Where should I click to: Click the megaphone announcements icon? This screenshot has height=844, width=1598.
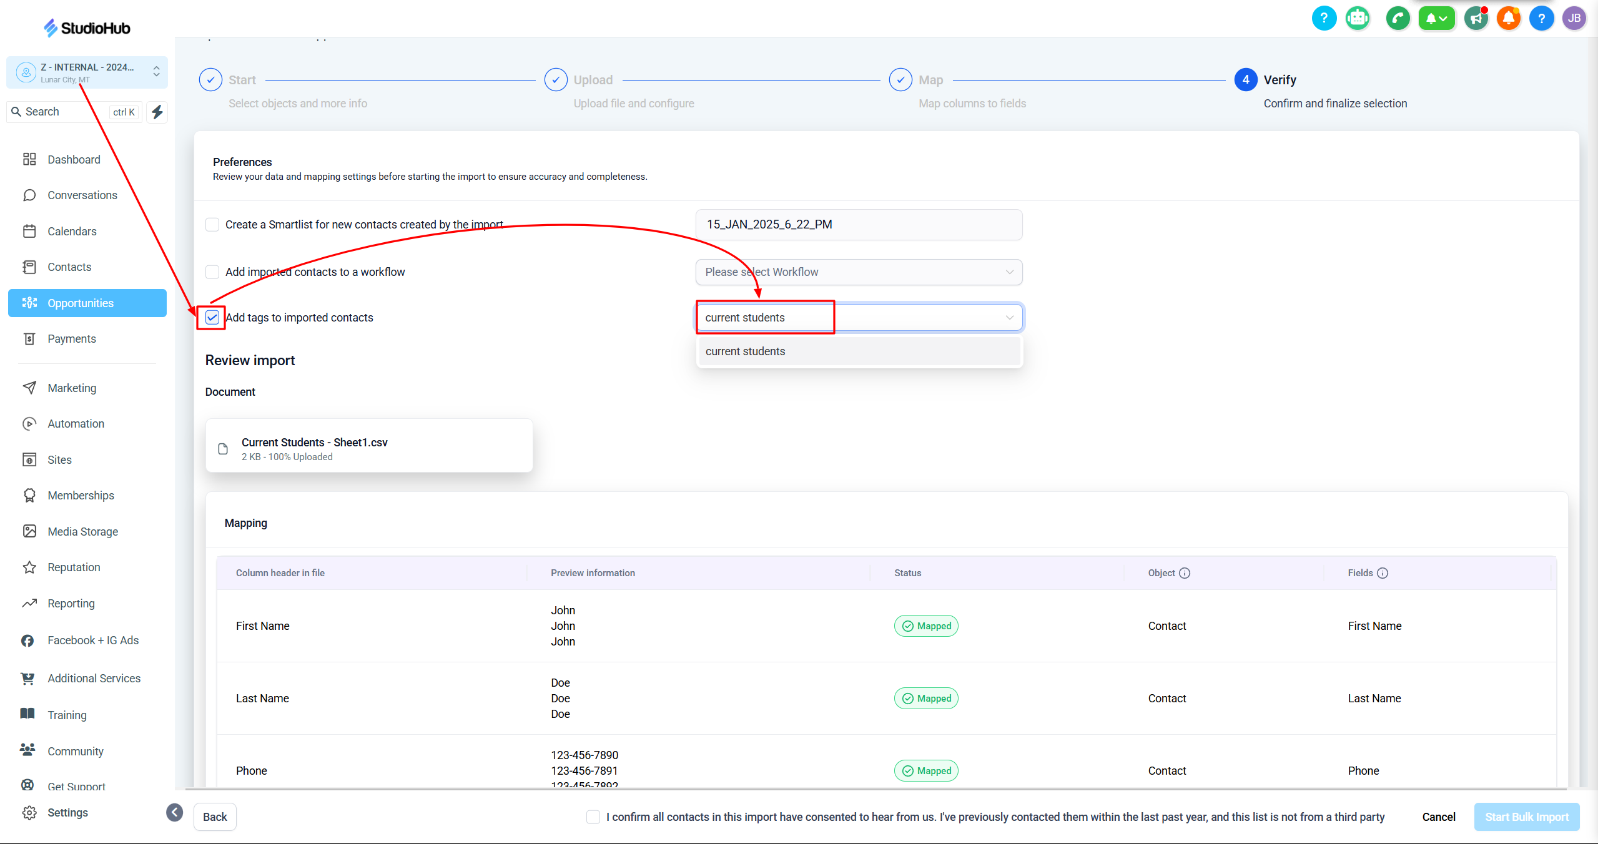1476,18
